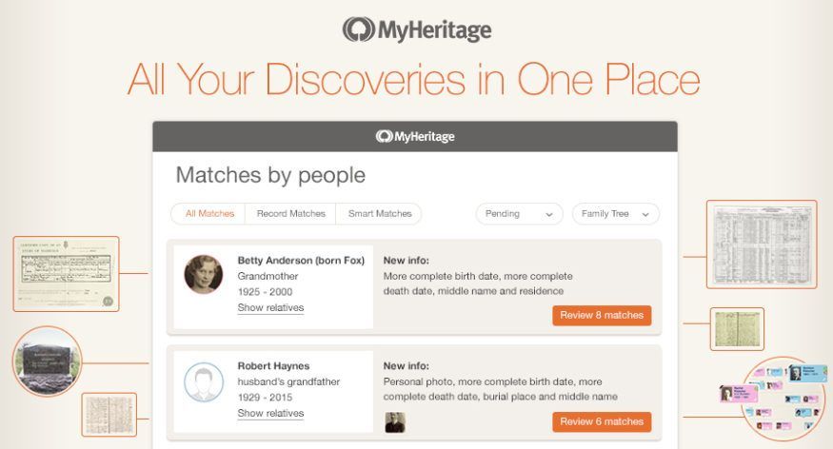
Task: Open the small beige record page thumbnail
Action: [x=109, y=415]
